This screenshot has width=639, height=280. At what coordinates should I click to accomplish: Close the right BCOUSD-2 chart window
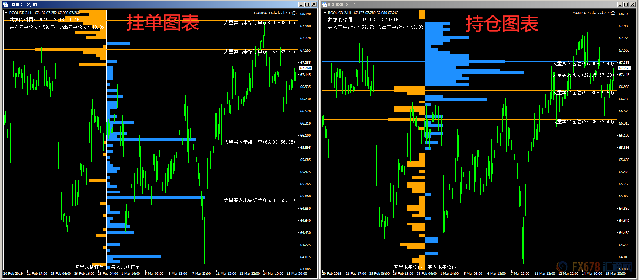tap(633, 4)
